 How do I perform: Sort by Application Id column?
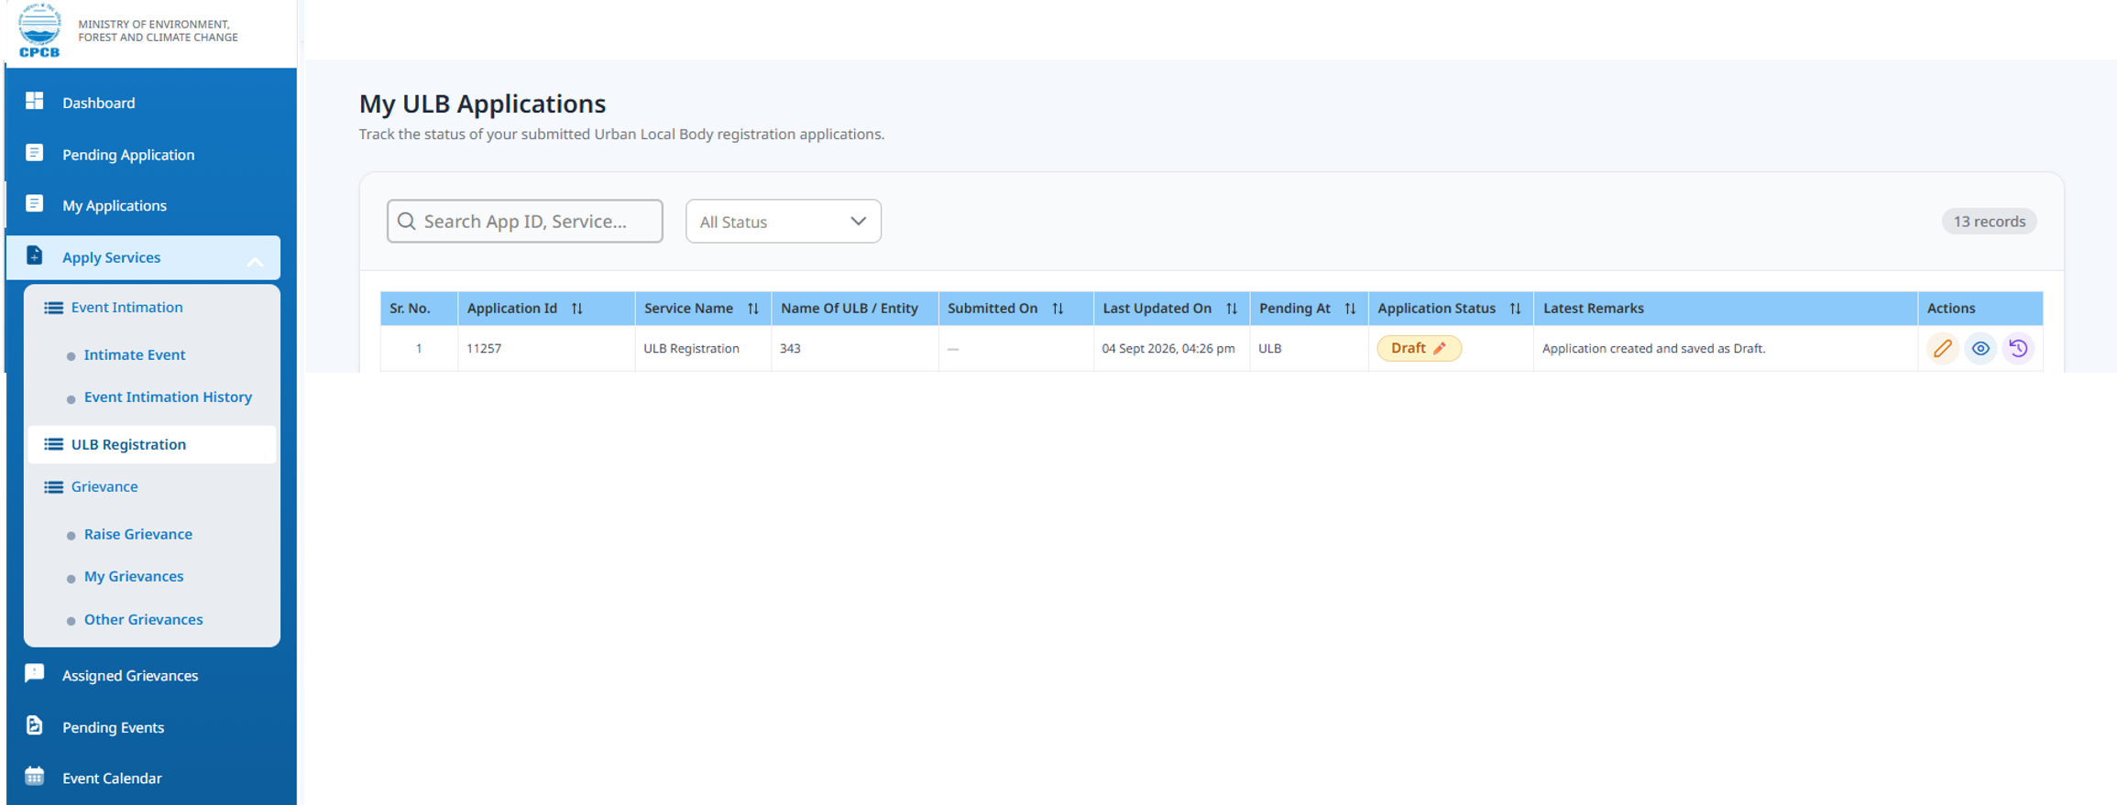[x=577, y=309]
